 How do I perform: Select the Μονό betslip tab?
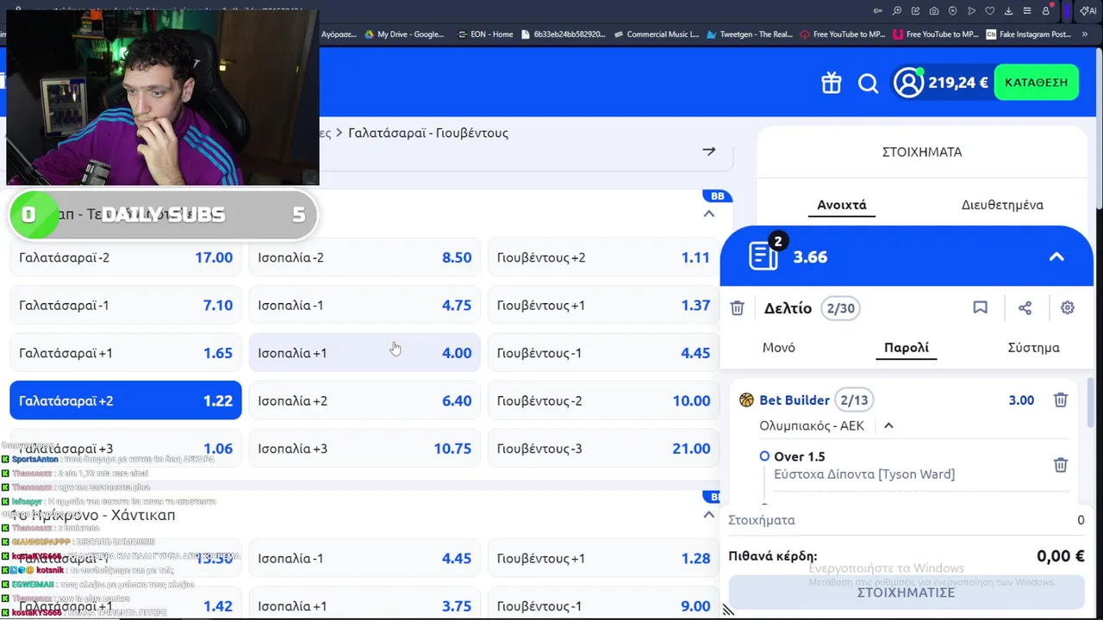point(779,348)
